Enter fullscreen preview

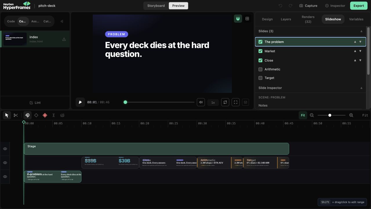point(236,102)
